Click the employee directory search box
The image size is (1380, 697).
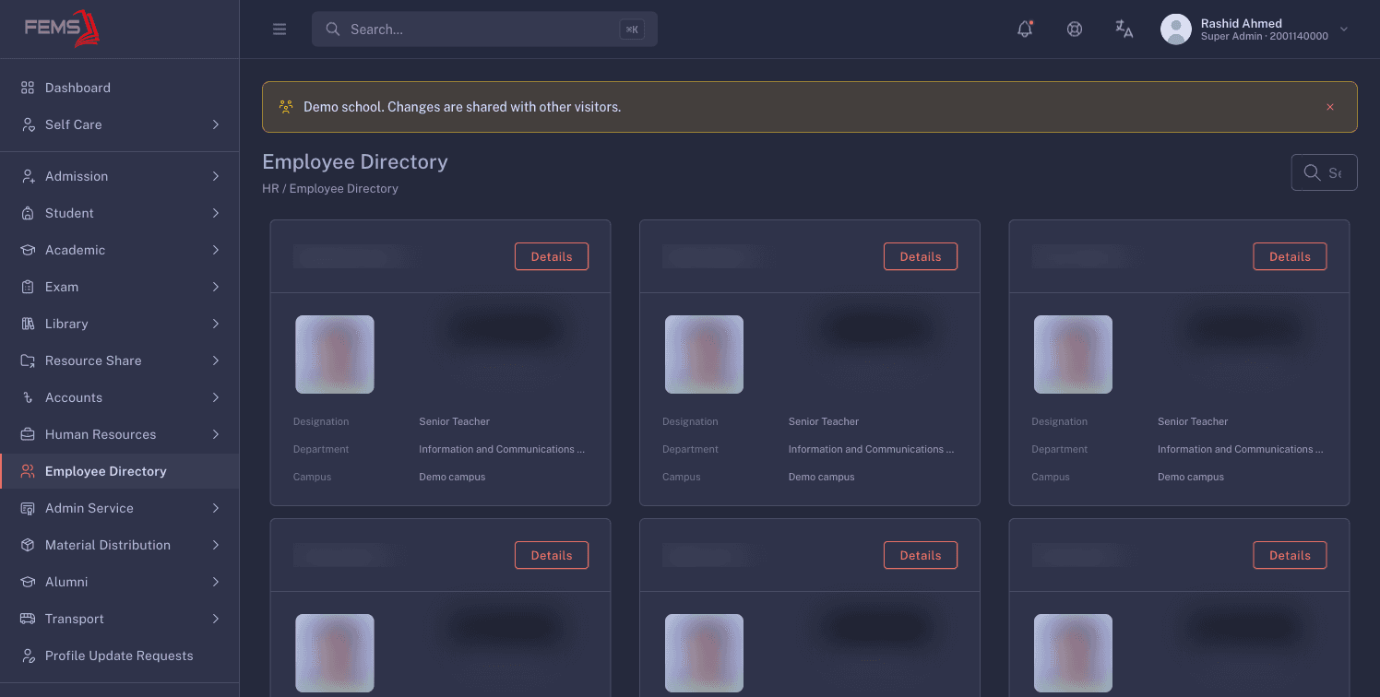pos(1325,172)
